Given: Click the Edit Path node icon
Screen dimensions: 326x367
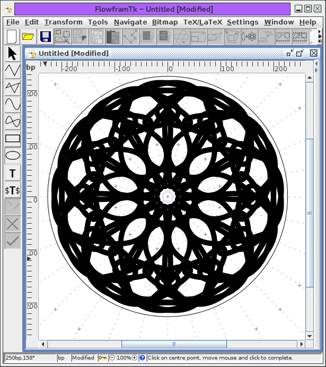Looking at the screenshot, I should click(130, 37).
